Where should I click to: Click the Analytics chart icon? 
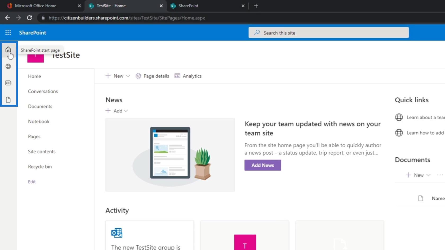click(177, 76)
